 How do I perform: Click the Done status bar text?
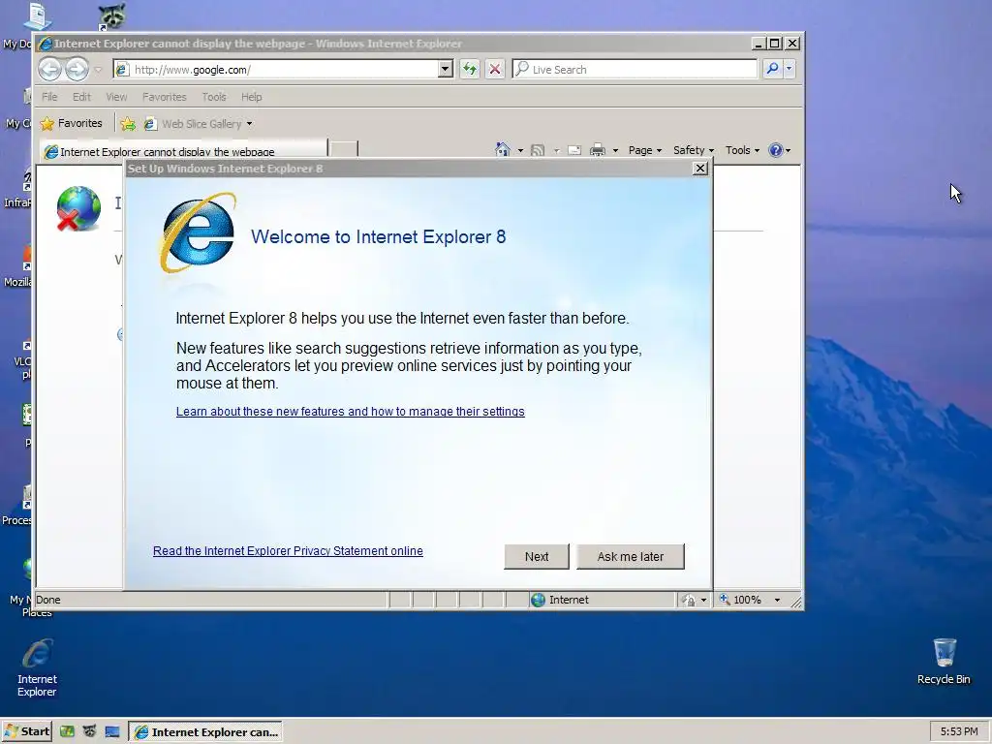[48, 600]
